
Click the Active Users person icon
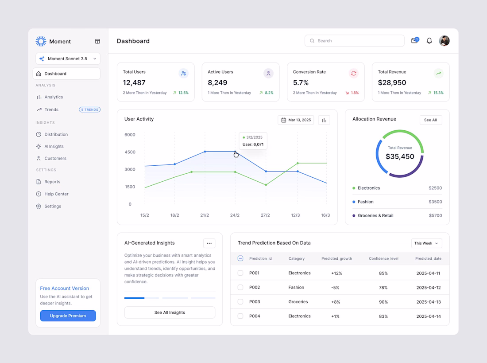click(x=268, y=74)
